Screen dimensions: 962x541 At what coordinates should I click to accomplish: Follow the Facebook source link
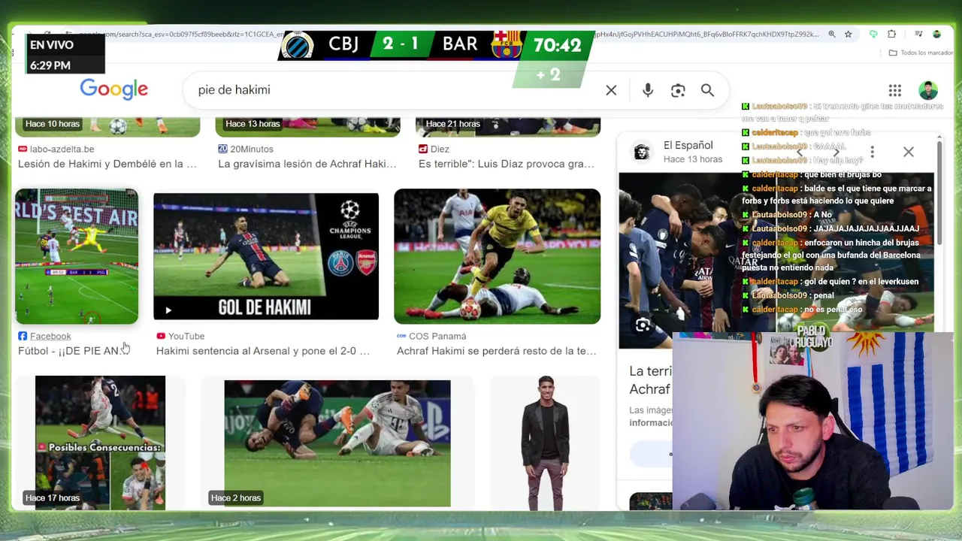pyautogui.click(x=50, y=336)
